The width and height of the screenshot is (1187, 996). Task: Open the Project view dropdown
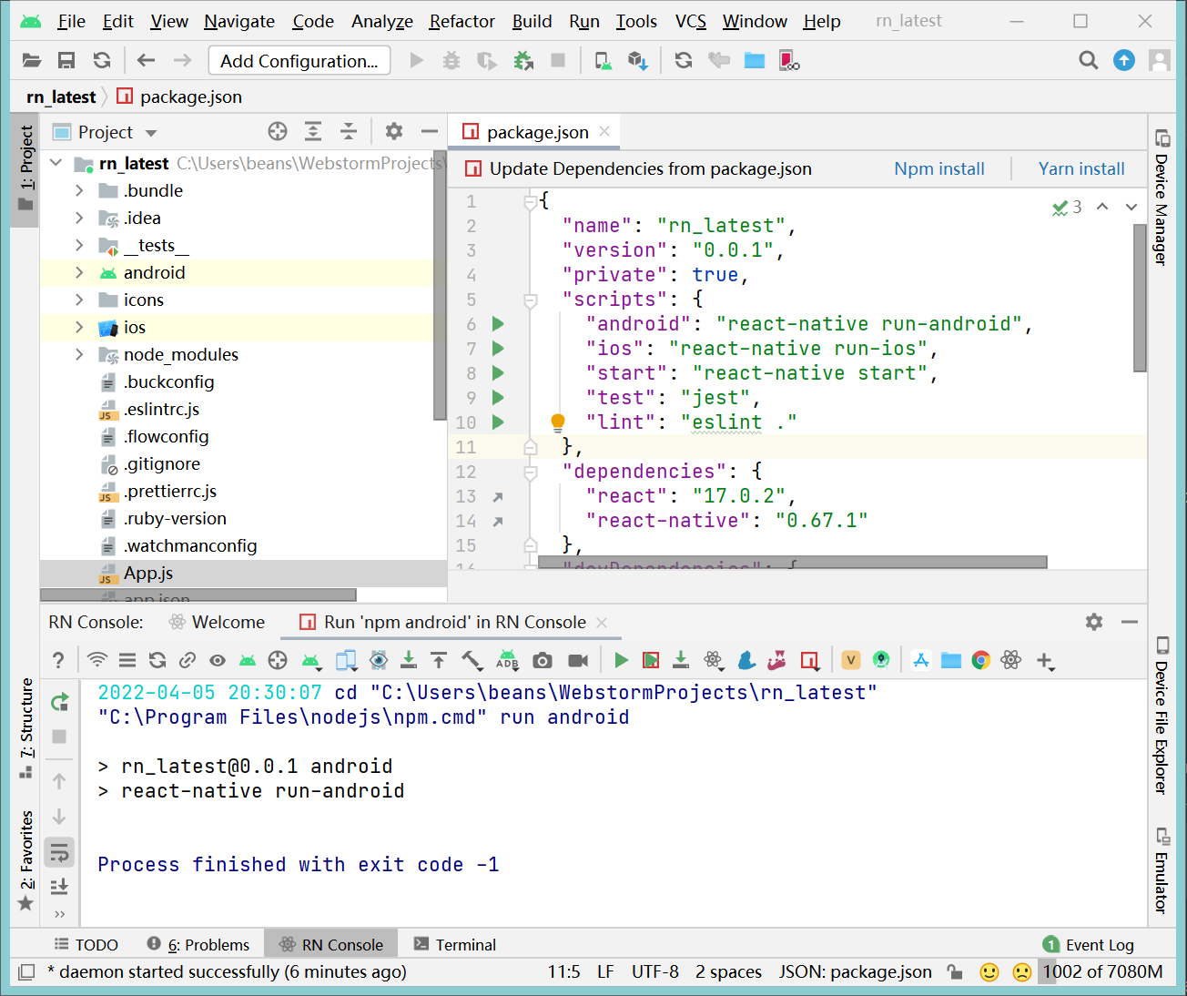151,133
